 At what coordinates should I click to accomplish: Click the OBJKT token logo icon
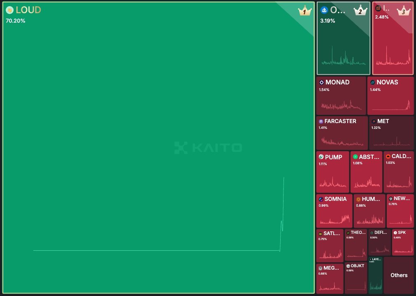[348, 266]
